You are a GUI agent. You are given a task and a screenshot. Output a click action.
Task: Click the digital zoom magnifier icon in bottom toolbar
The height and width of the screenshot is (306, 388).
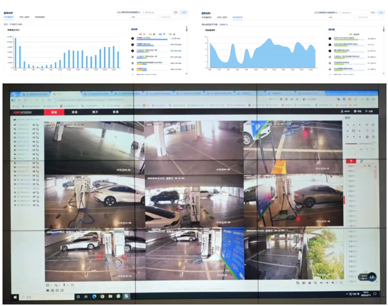pos(316,282)
